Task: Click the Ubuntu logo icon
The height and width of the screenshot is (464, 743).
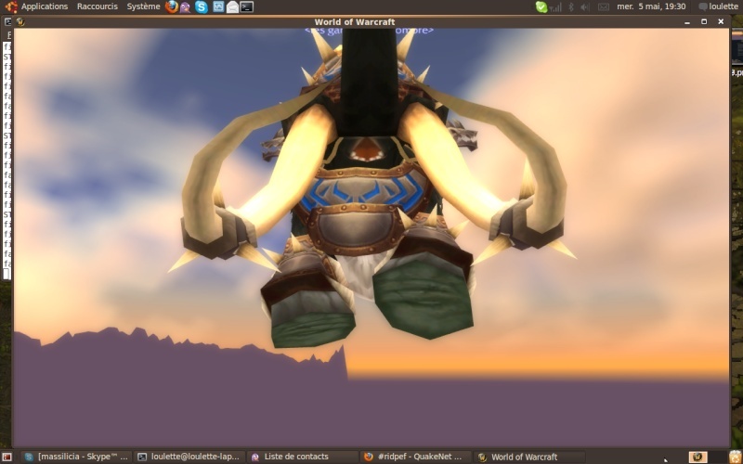Action: point(11,6)
